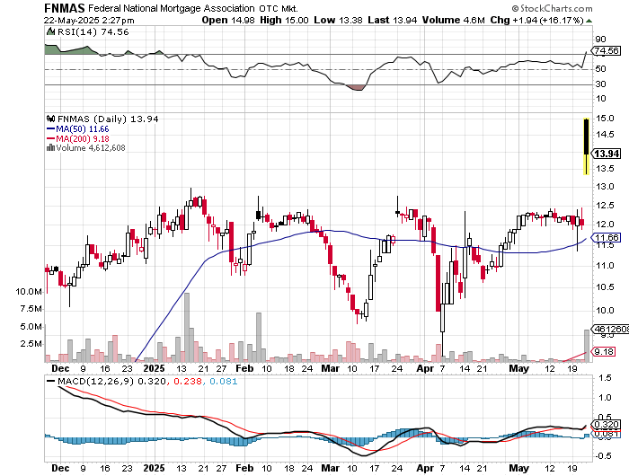
Task: Click the Volume 4.6M header value
Action: click(x=453, y=20)
